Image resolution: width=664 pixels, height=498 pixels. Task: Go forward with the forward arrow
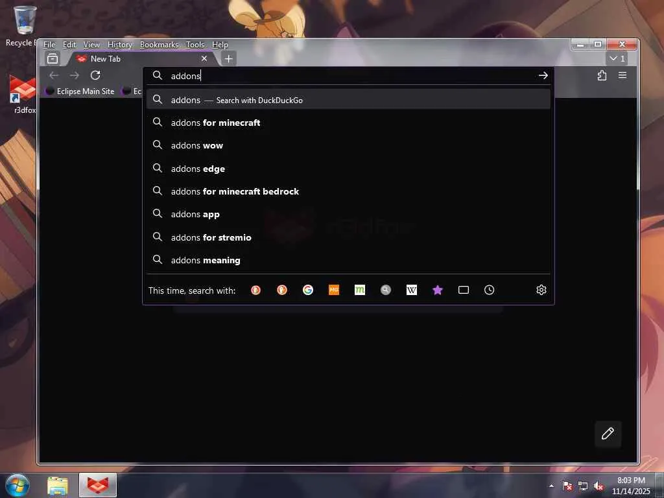[74, 75]
